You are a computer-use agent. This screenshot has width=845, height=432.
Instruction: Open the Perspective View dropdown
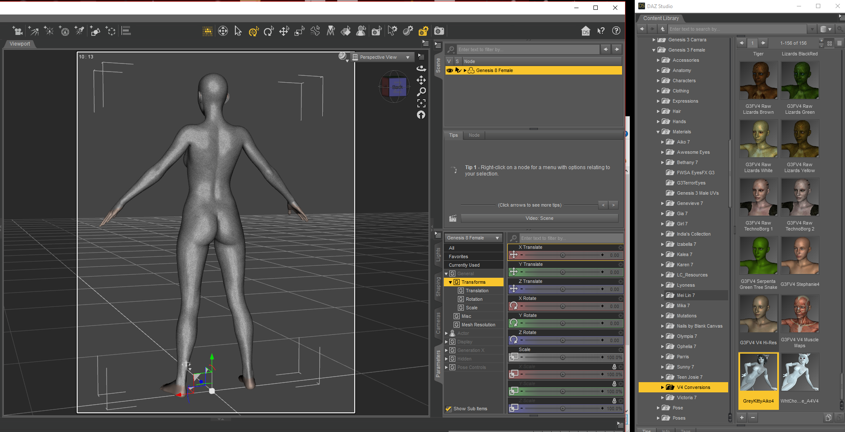(382, 57)
